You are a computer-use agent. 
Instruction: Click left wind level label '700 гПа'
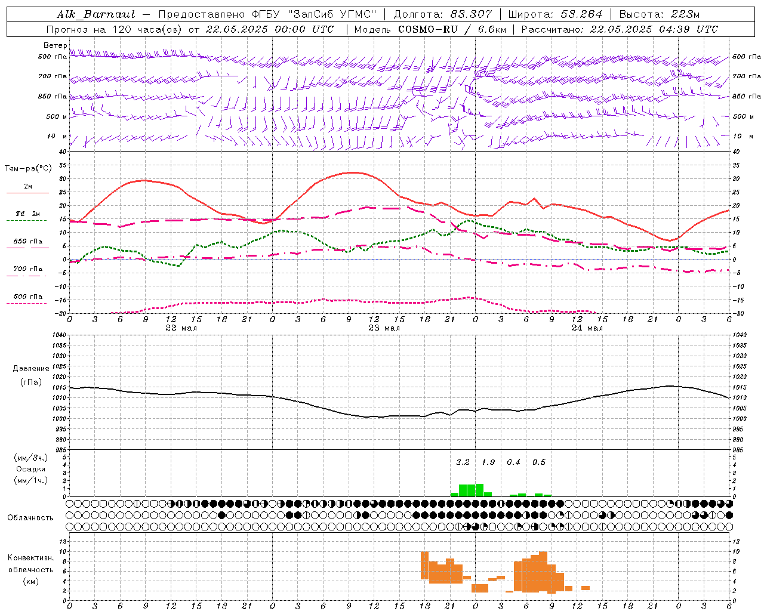click(53, 76)
